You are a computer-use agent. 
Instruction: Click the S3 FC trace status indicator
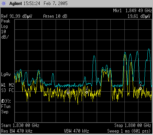click(7, 90)
